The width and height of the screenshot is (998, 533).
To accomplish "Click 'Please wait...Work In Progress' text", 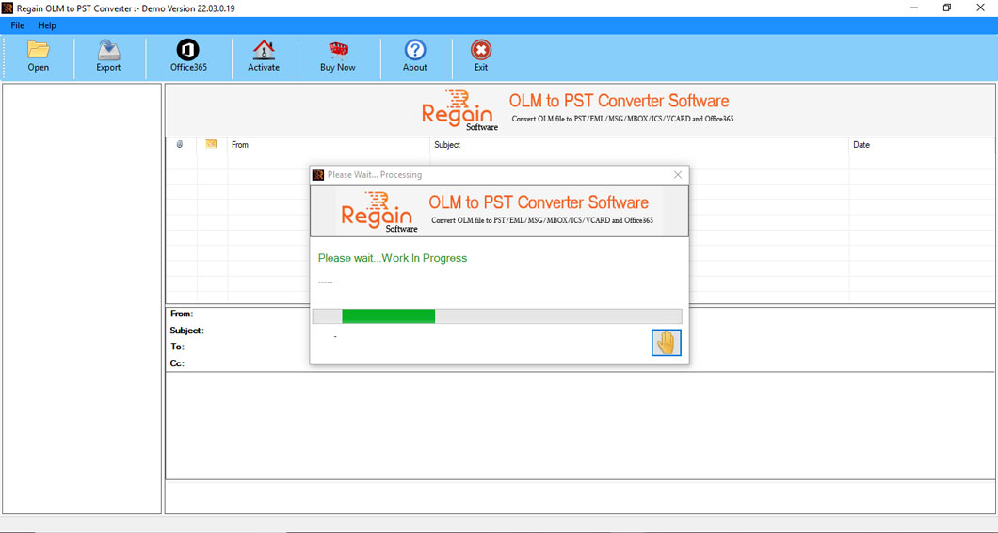I will tap(392, 258).
